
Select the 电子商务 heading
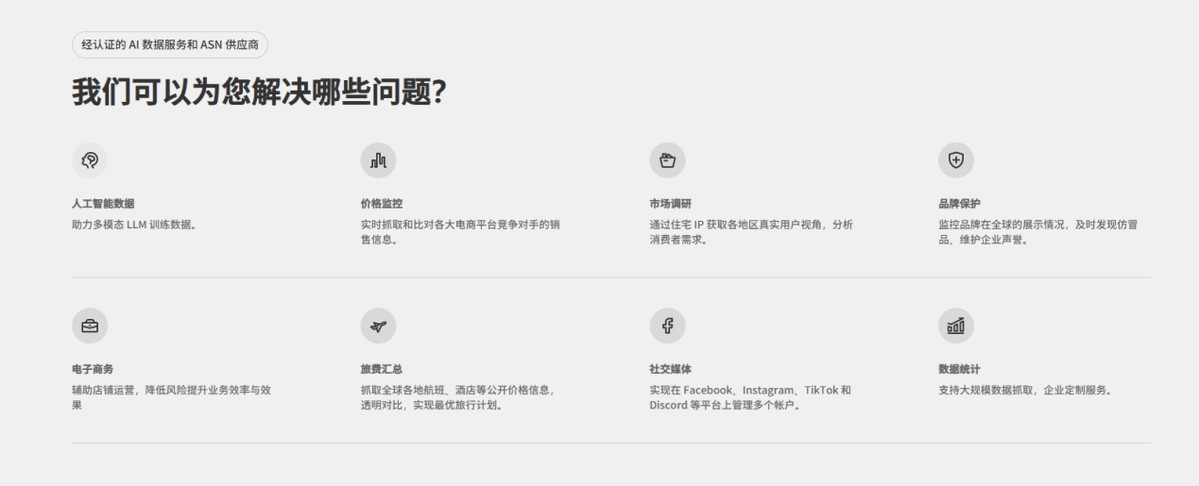click(x=93, y=369)
